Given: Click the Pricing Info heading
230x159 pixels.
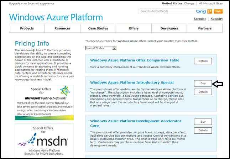Looking at the screenshot, I should click(x=32, y=43).
